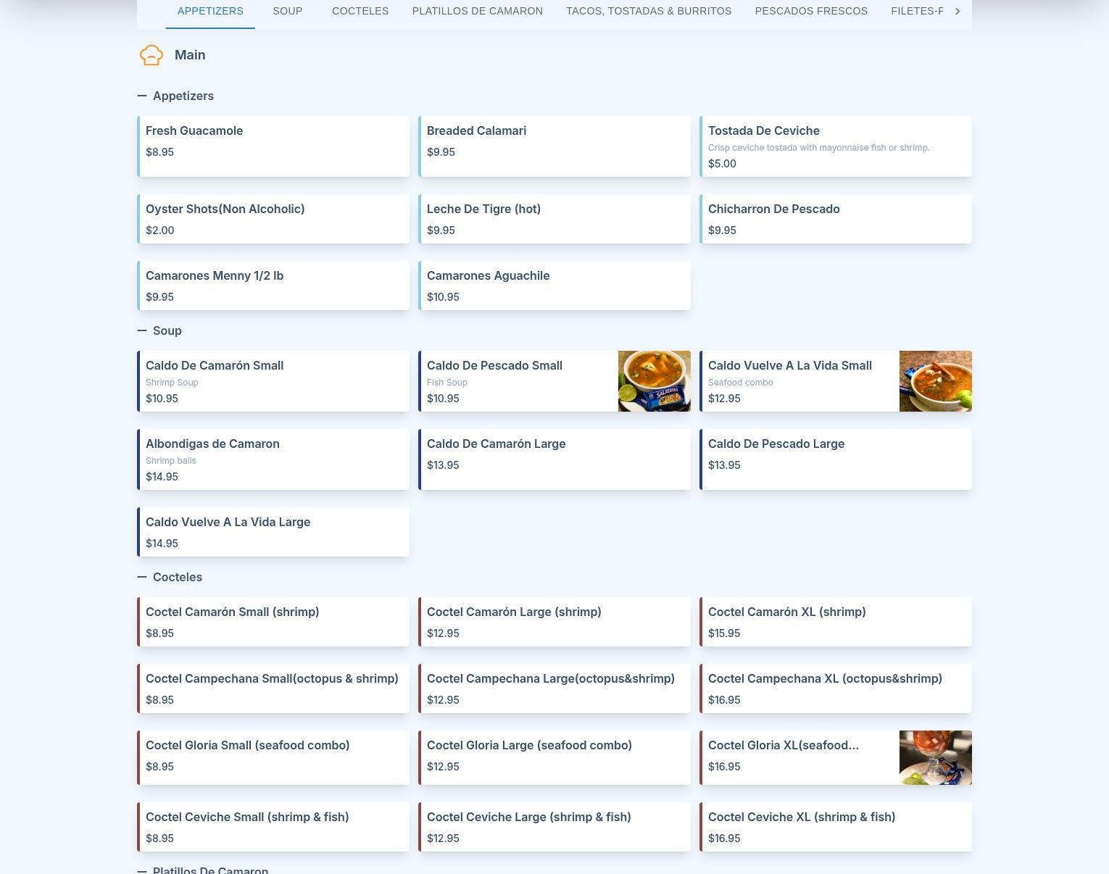This screenshot has width=1109, height=874.
Task: Go to Tacos, Tostadas & Burritos tab
Action: pos(649,11)
